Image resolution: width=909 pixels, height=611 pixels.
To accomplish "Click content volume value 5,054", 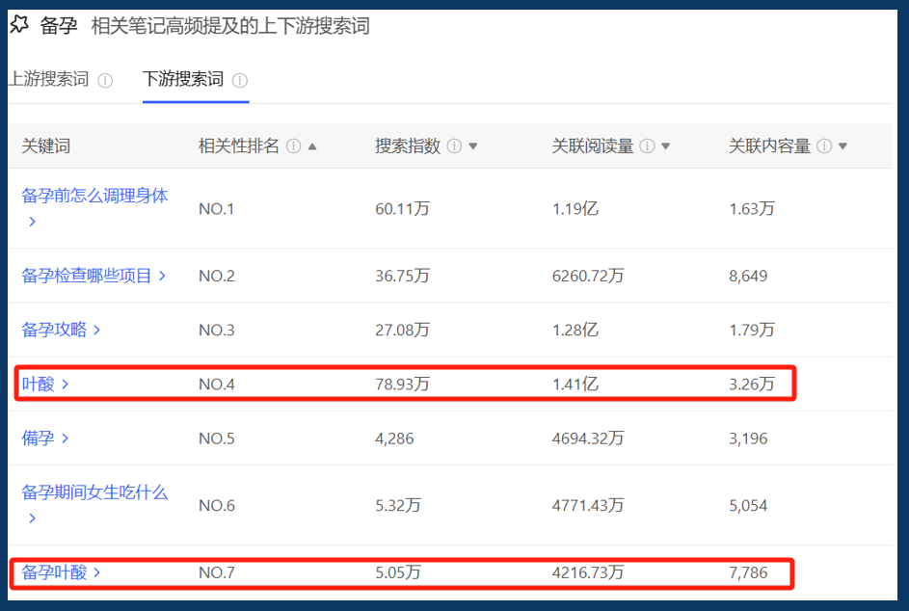I will [x=748, y=506].
